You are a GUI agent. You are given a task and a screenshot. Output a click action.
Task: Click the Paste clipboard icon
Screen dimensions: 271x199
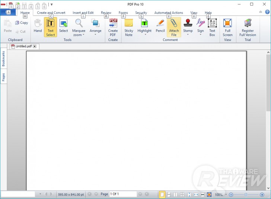(7, 23)
